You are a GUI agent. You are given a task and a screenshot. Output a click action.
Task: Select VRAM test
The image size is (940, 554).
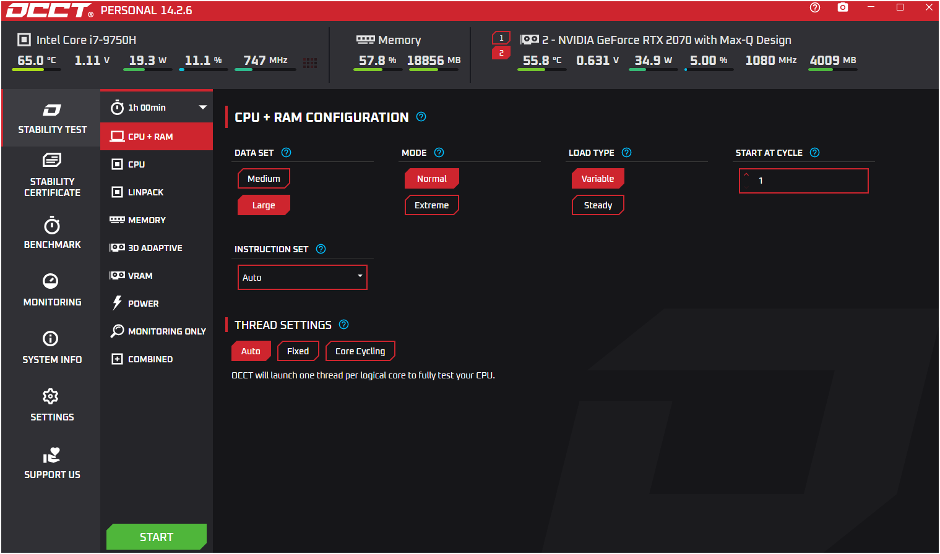coord(157,276)
